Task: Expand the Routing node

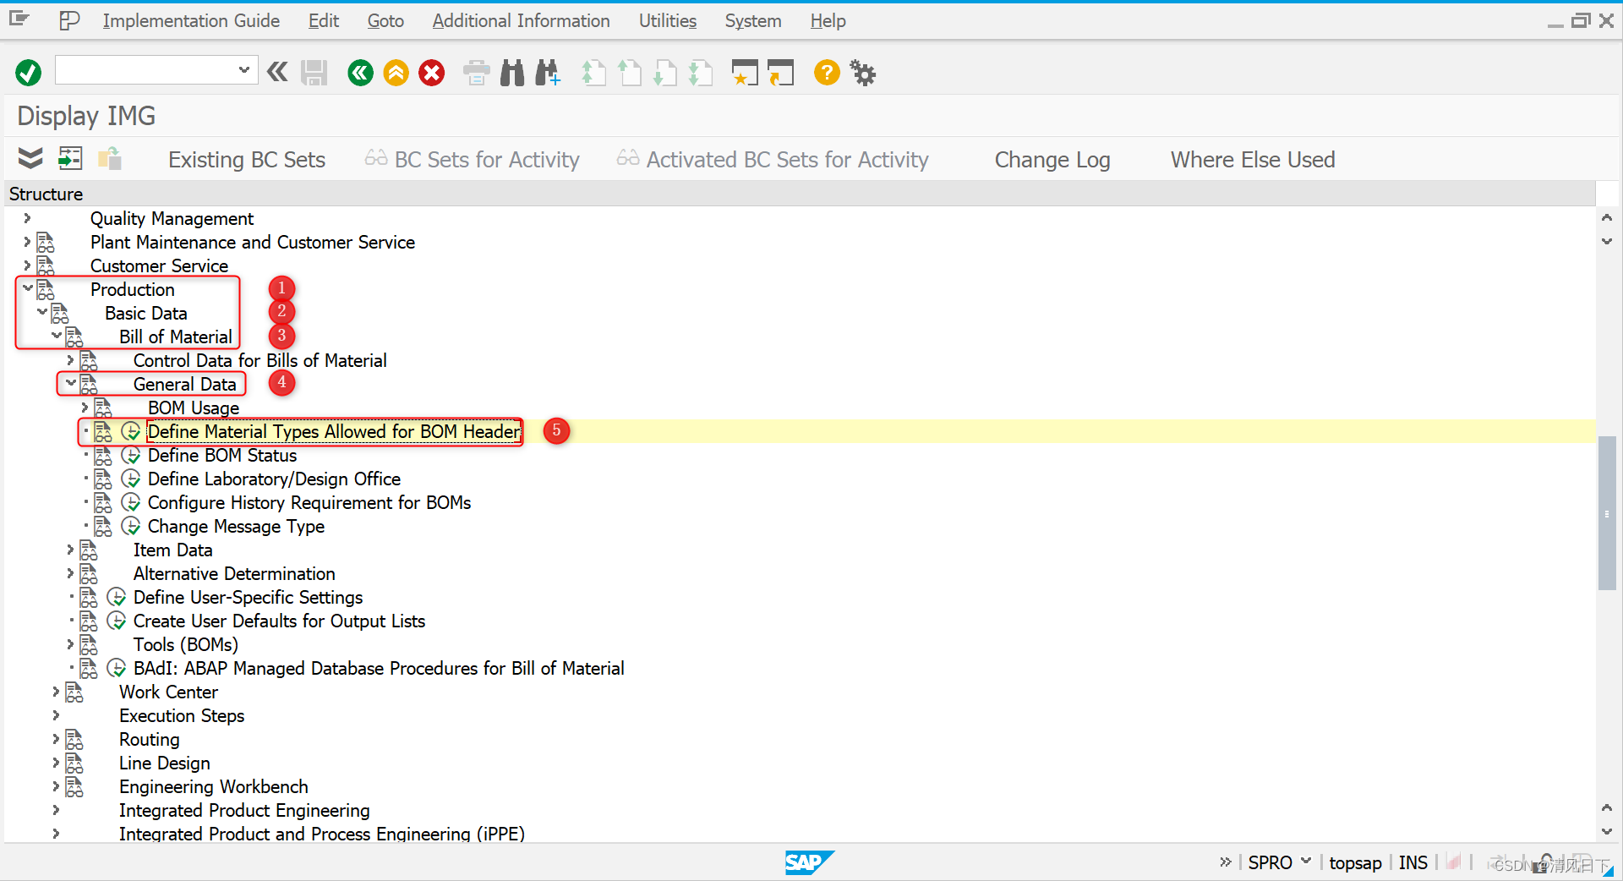Action: [56, 739]
